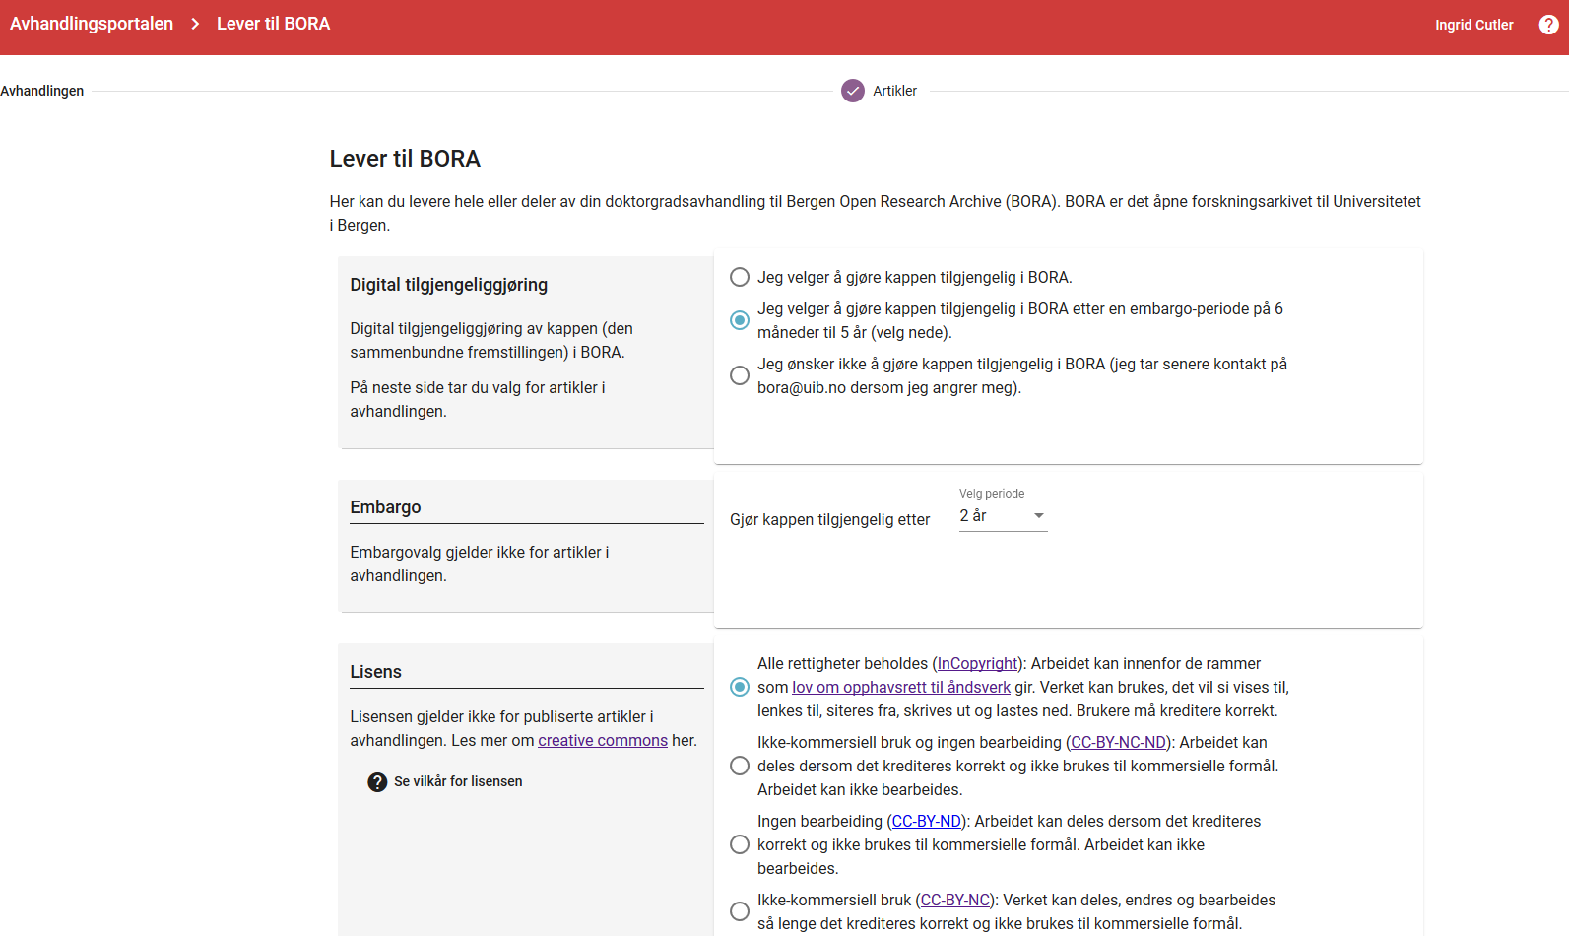The height and width of the screenshot is (936, 1569).
Task: Click 'Embargovalg gjelder ikke for artikler' text
Action: [479, 565]
